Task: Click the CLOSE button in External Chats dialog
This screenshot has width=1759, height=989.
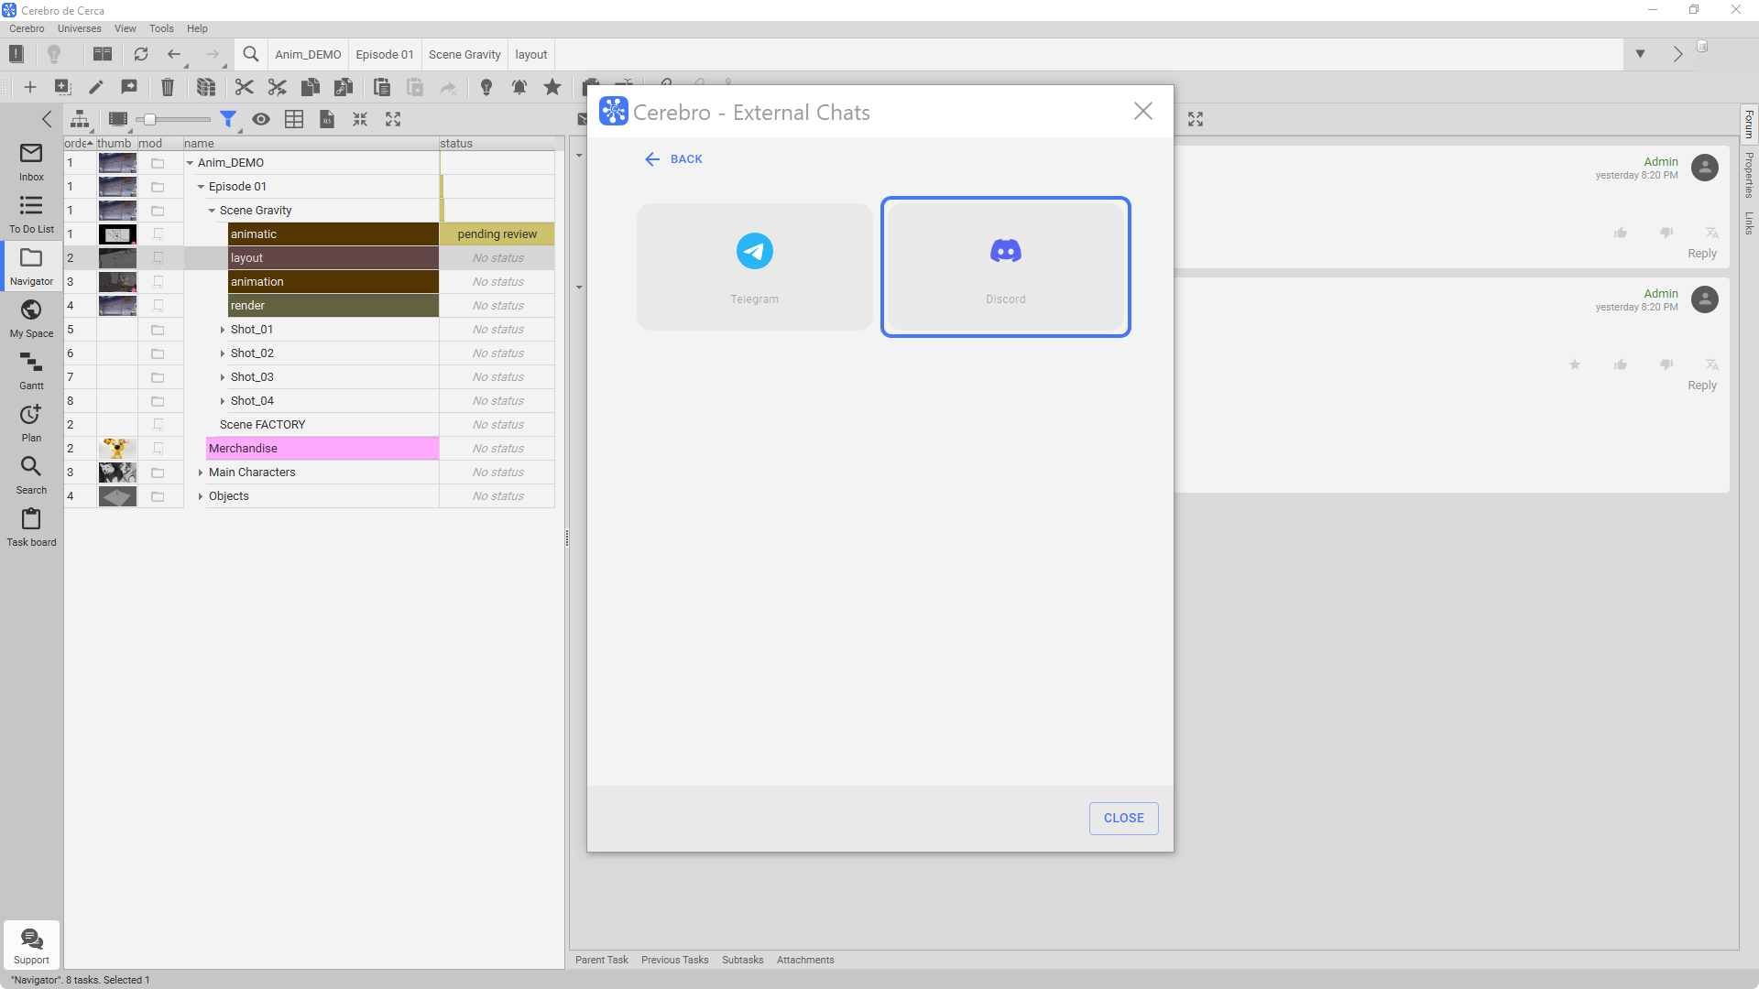Action: [1123, 818]
